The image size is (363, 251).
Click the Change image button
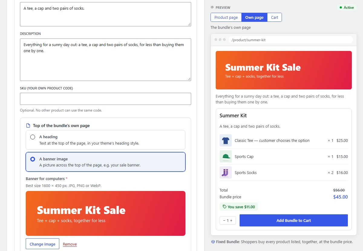point(42,244)
